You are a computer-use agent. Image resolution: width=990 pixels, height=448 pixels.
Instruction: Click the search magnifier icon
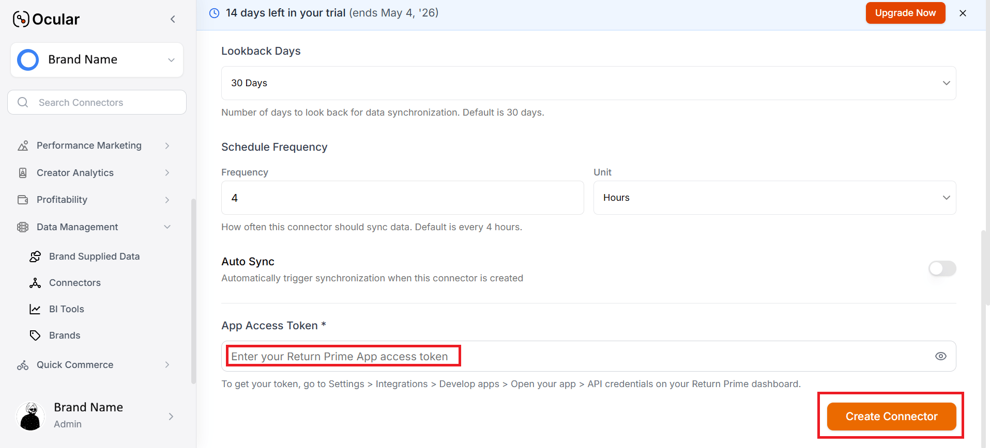point(23,102)
